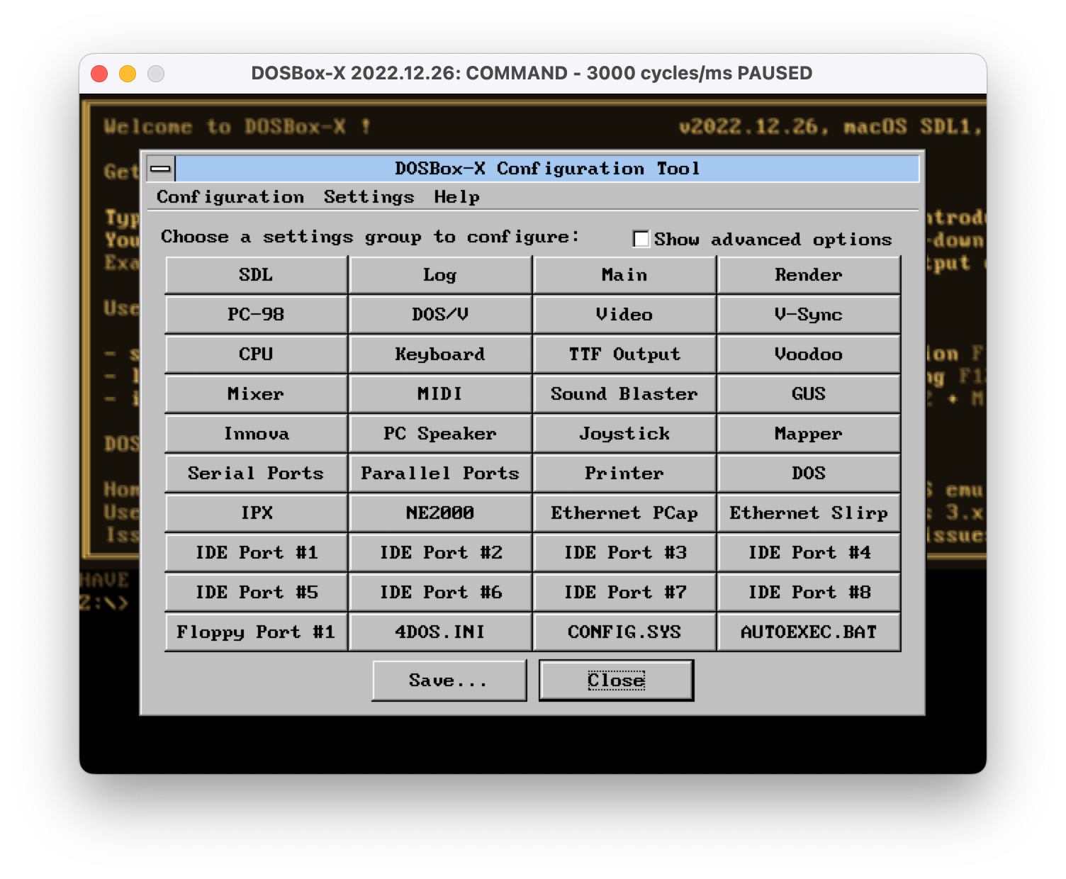Configure IDE Port #1

256,553
